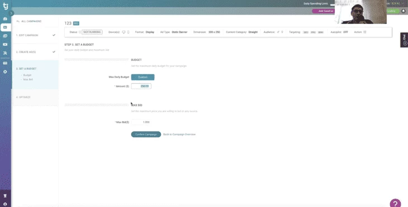Click the desktop device icon

[x=124, y=32]
